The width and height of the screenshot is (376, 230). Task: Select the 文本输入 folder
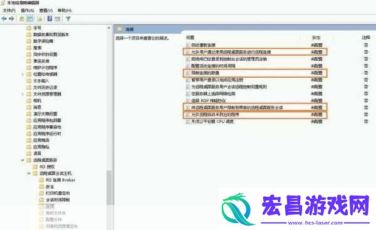point(41,81)
